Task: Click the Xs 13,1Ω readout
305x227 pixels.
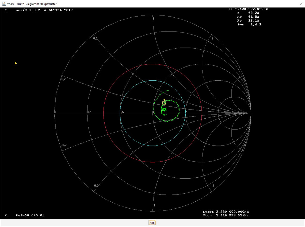Action: click(x=248, y=21)
